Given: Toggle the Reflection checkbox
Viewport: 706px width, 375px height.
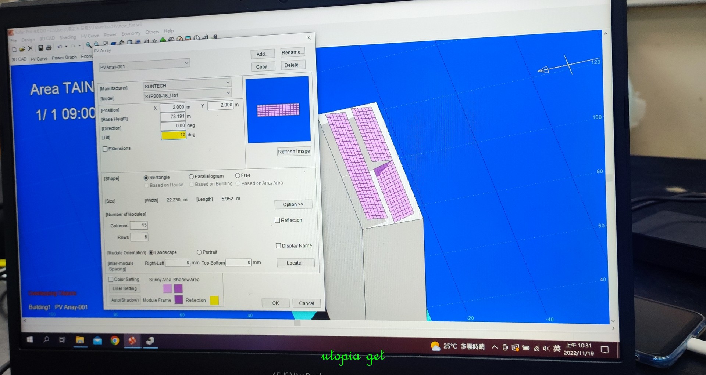Looking at the screenshot, I should (x=277, y=220).
